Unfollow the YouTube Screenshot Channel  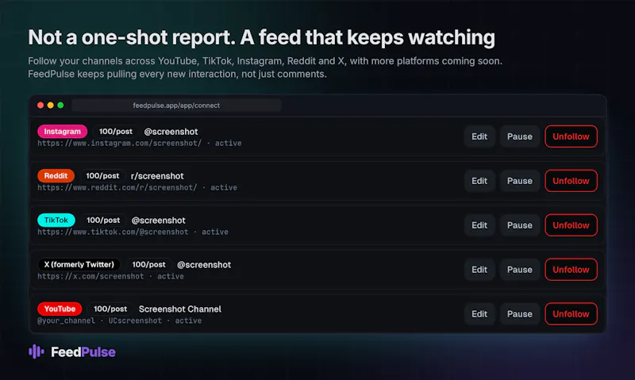(571, 314)
